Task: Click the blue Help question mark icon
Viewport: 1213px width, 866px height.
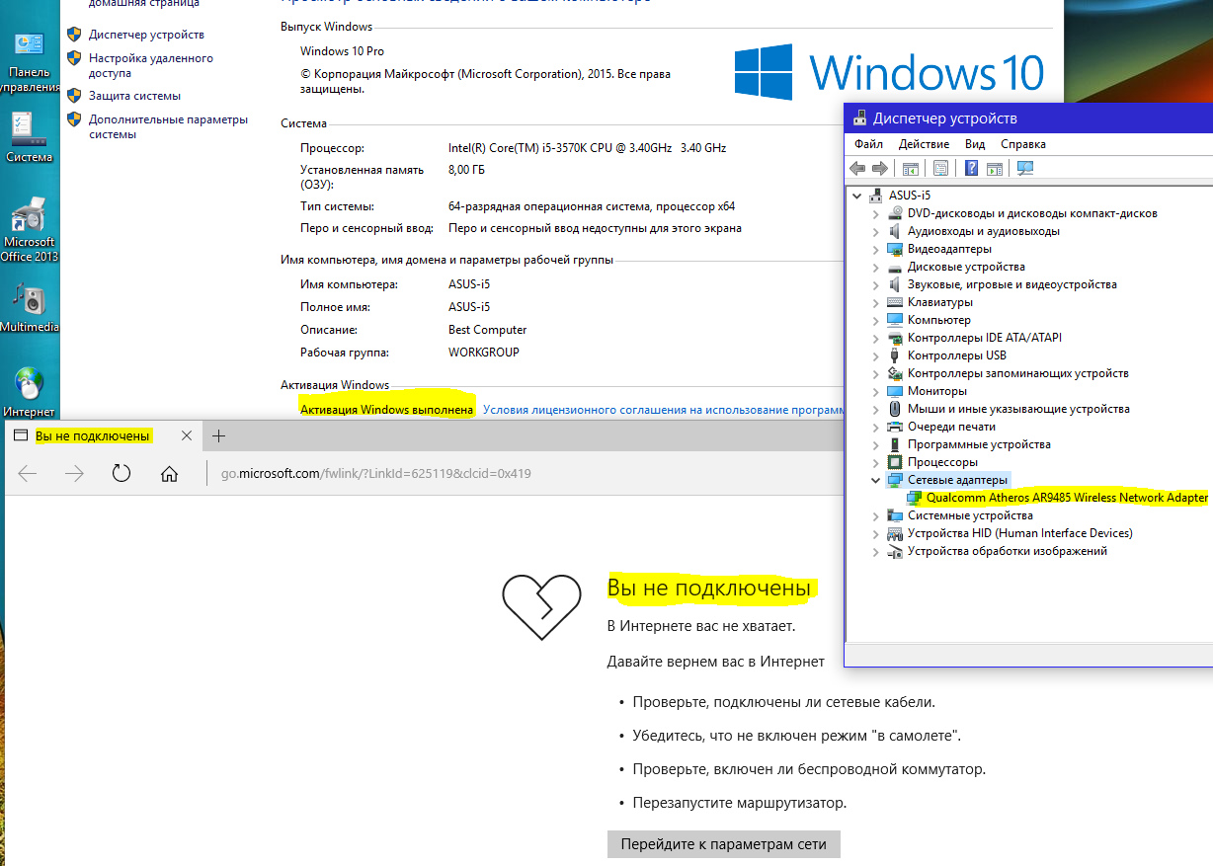Action: point(972,169)
